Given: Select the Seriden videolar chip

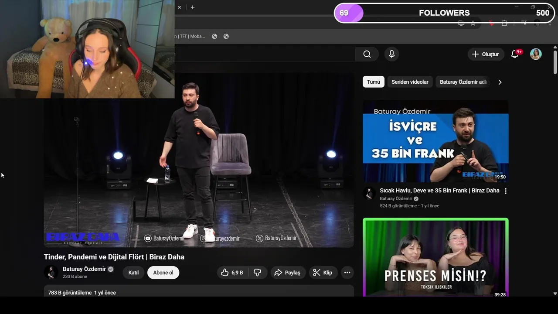Looking at the screenshot, I should coord(410,82).
